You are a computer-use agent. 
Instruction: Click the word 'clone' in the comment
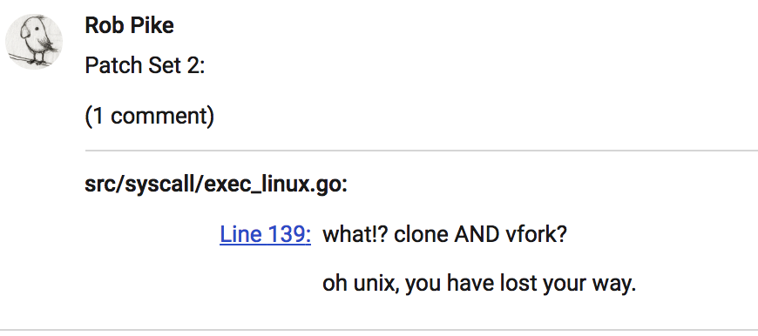(421, 235)
